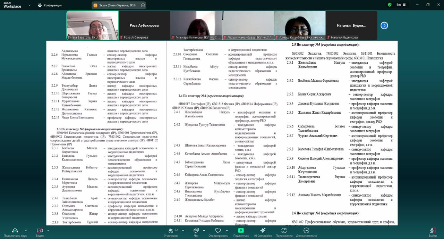444x239 pixels.
Task: Click the green encryption shield icon
Action: pos(390,5)
